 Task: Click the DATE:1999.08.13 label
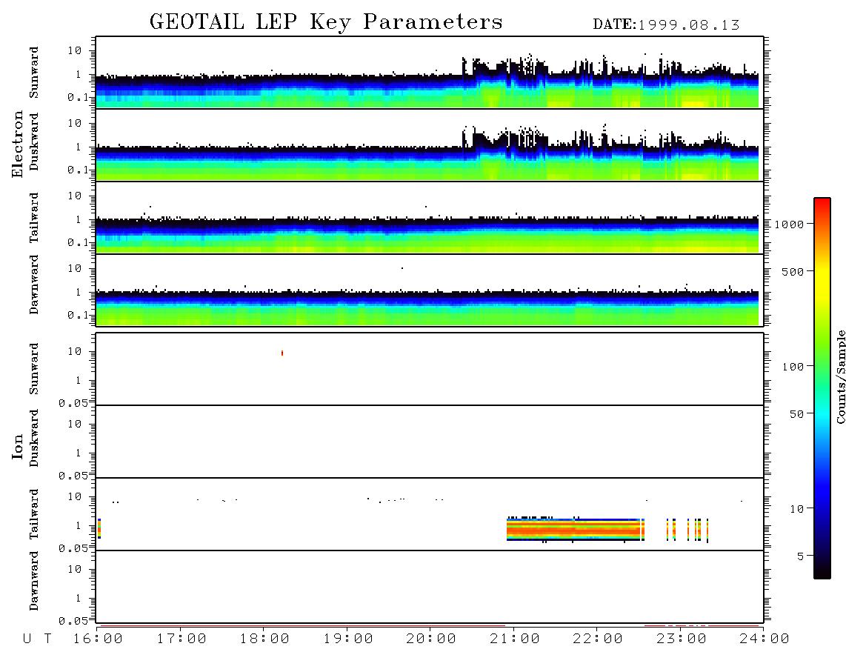click(x=666, y=24)
